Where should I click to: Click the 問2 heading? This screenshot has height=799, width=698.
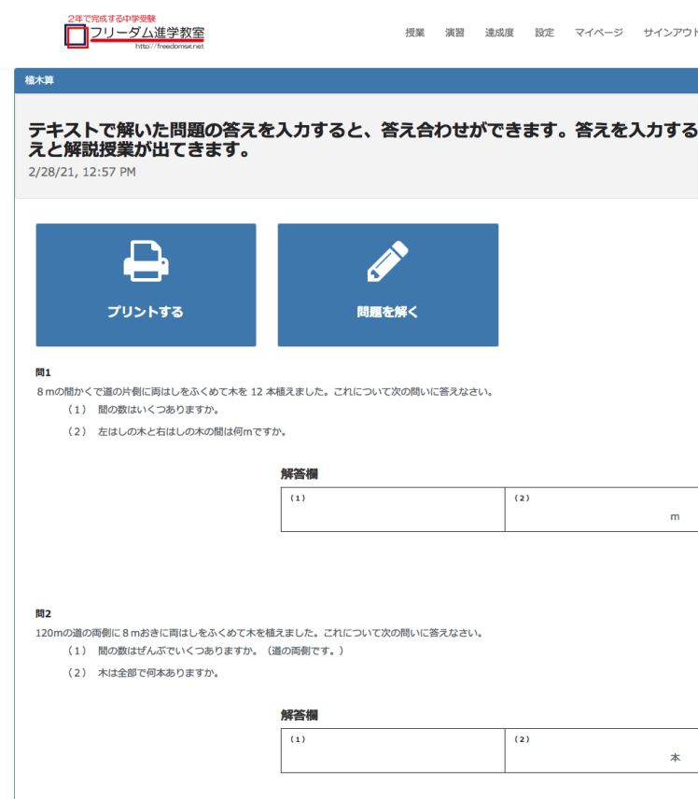coord(43,613)
